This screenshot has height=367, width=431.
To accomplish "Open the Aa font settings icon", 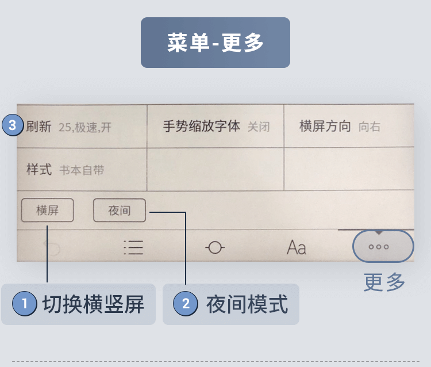I will tap(297, 247).
